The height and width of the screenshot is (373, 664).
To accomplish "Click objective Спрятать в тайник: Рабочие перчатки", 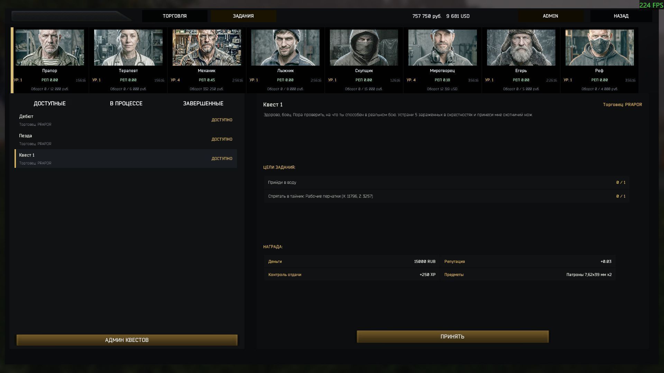I will (446, 196).
